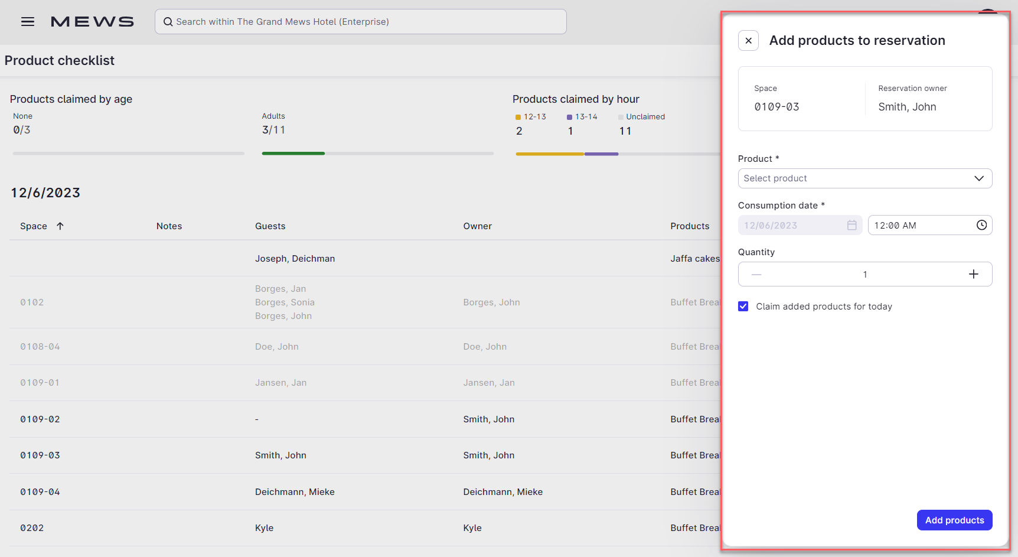This screenshot has height=557, width=1018.
Task: Click the Adults products progress bar
Action: (377, 153)
